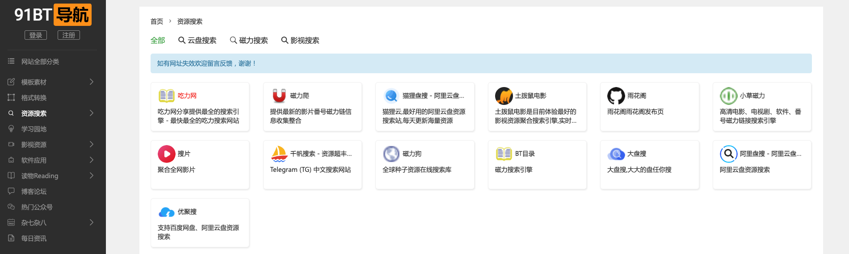Open 网站全部分类 list icon in sidebar
Screen dimensions: 849x254
pos(11,61)
